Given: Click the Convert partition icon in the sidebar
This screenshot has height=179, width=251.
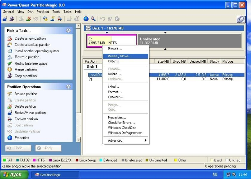Looking at the screenshot, I should tap(10, 119).
